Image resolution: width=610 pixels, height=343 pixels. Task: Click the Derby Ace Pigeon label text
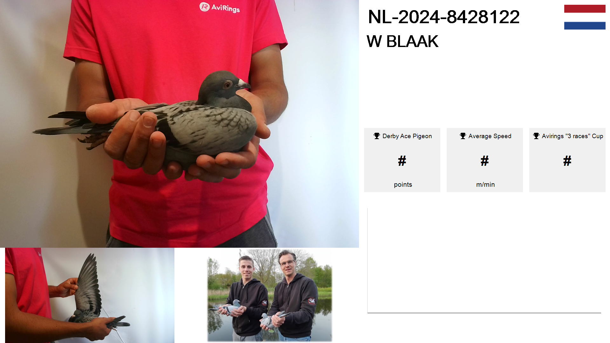[x=407, y=136]
